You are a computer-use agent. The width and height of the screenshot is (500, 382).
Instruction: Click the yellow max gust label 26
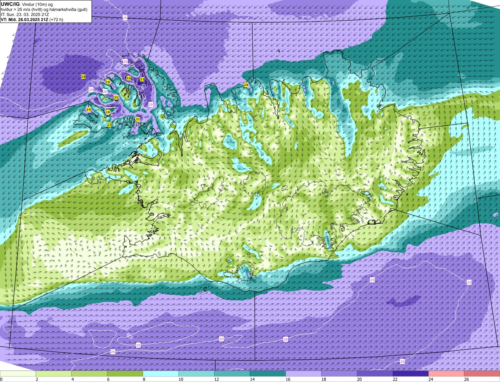pos(89,109)
